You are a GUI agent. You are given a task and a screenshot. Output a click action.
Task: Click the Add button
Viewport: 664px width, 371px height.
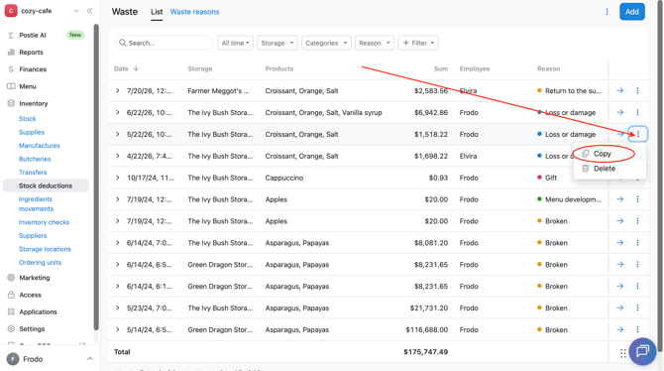click(x=632, y=12)
